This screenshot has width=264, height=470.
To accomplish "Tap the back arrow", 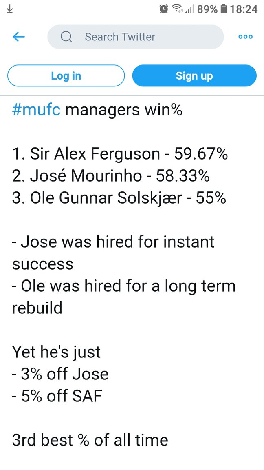I will 19,37.
